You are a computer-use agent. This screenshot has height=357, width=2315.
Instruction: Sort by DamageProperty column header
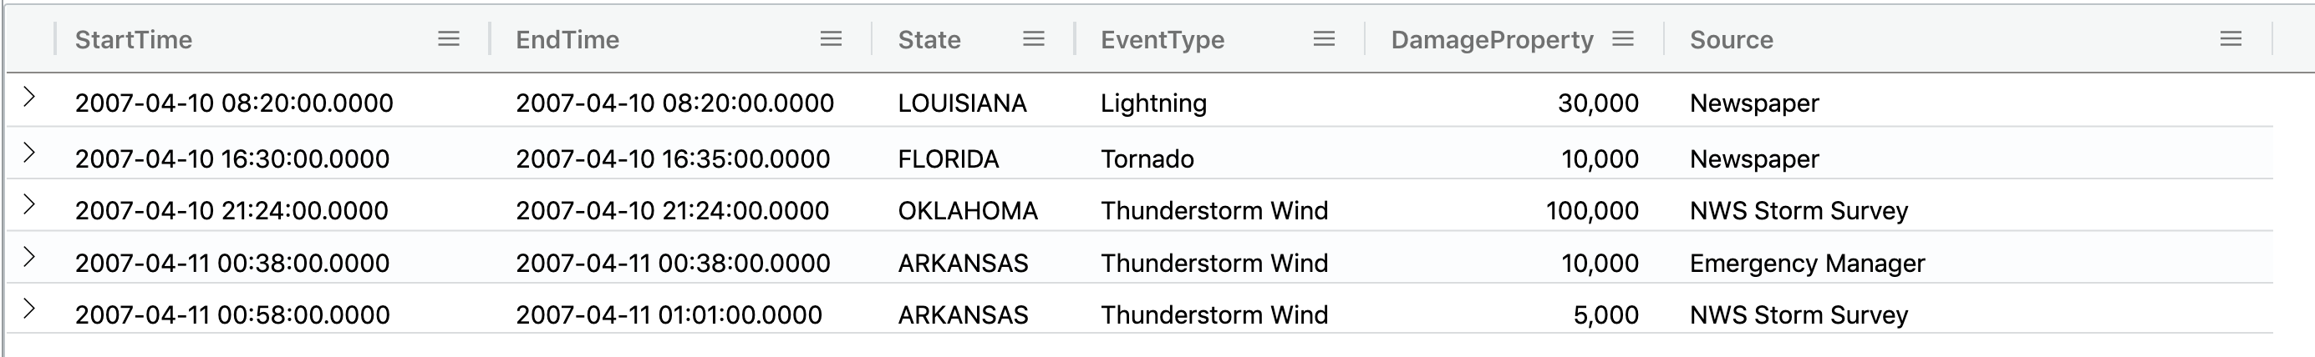tap(1492, 39)
